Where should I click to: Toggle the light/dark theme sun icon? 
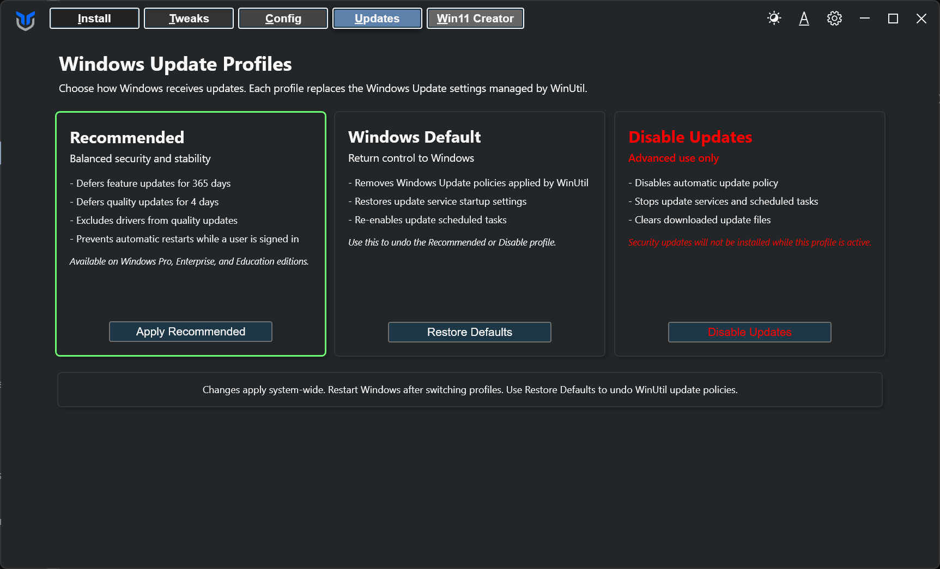coord(774,19)
